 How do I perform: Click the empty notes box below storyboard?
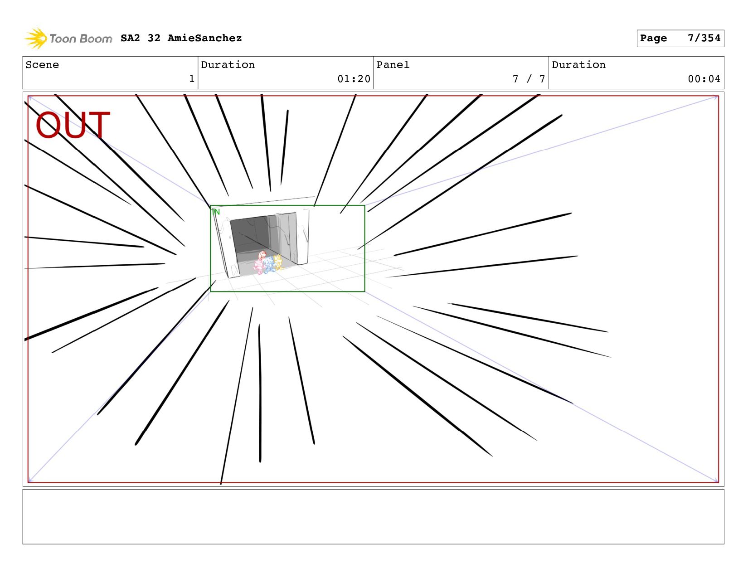pyautogui.click(x=373, y=516)
